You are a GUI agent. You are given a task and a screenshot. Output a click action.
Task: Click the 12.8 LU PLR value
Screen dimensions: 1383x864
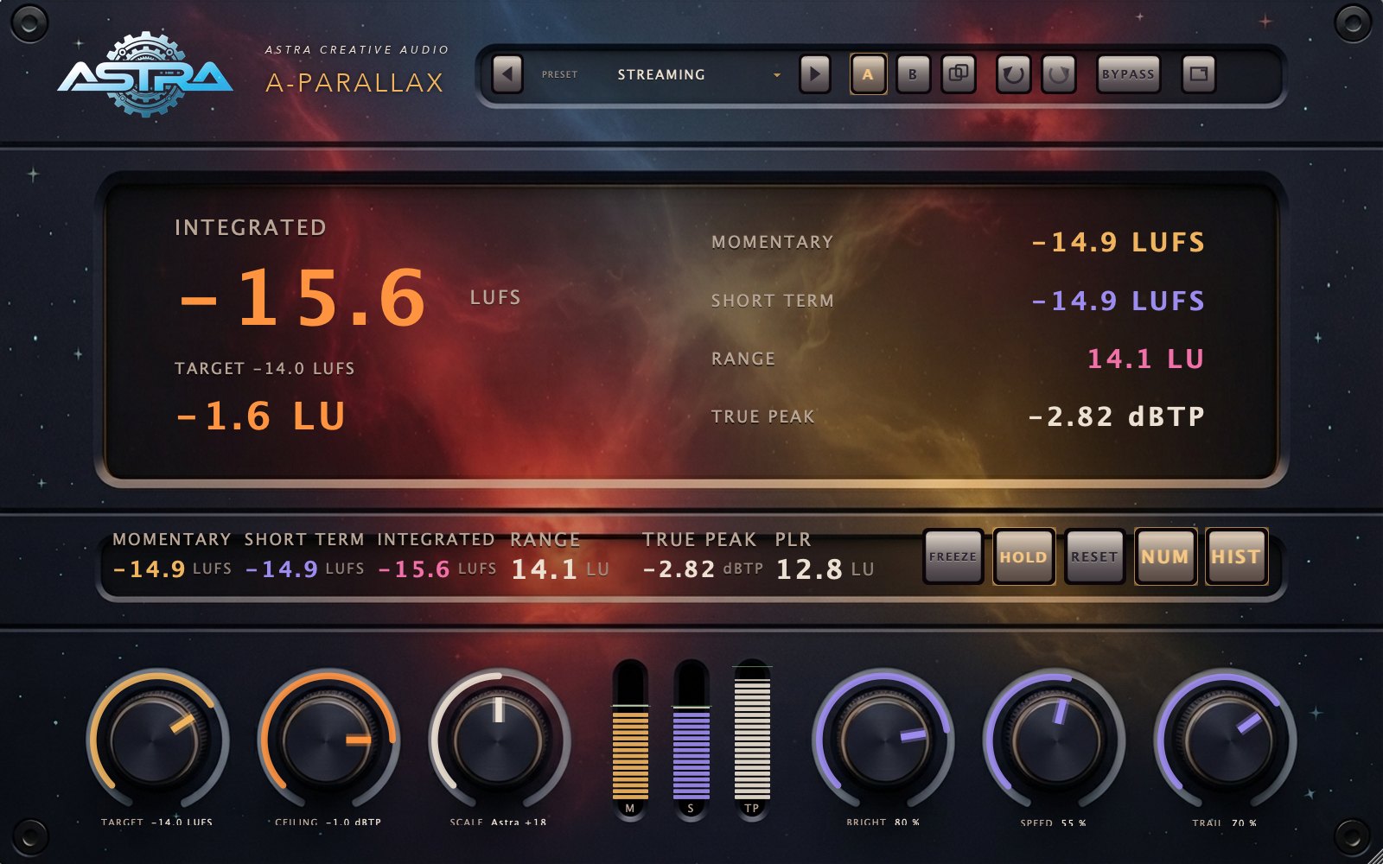click(x=825, y=569)
